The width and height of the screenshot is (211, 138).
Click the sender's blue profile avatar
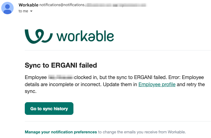click(x=7, y=8)
